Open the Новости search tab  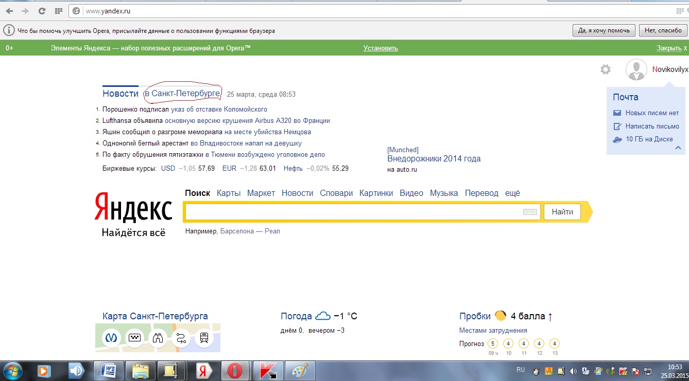point(297,193)
